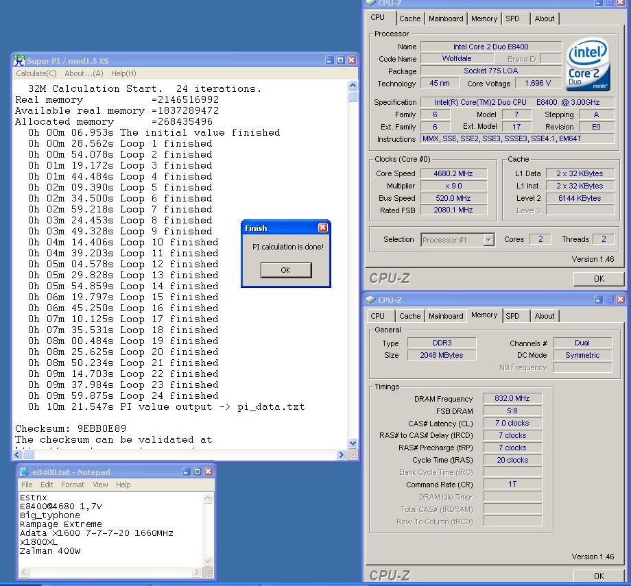Viewport: 631px width, 586px height.
Task: Click OK in the lower CPU-Z window
Action: click(599, 576)
